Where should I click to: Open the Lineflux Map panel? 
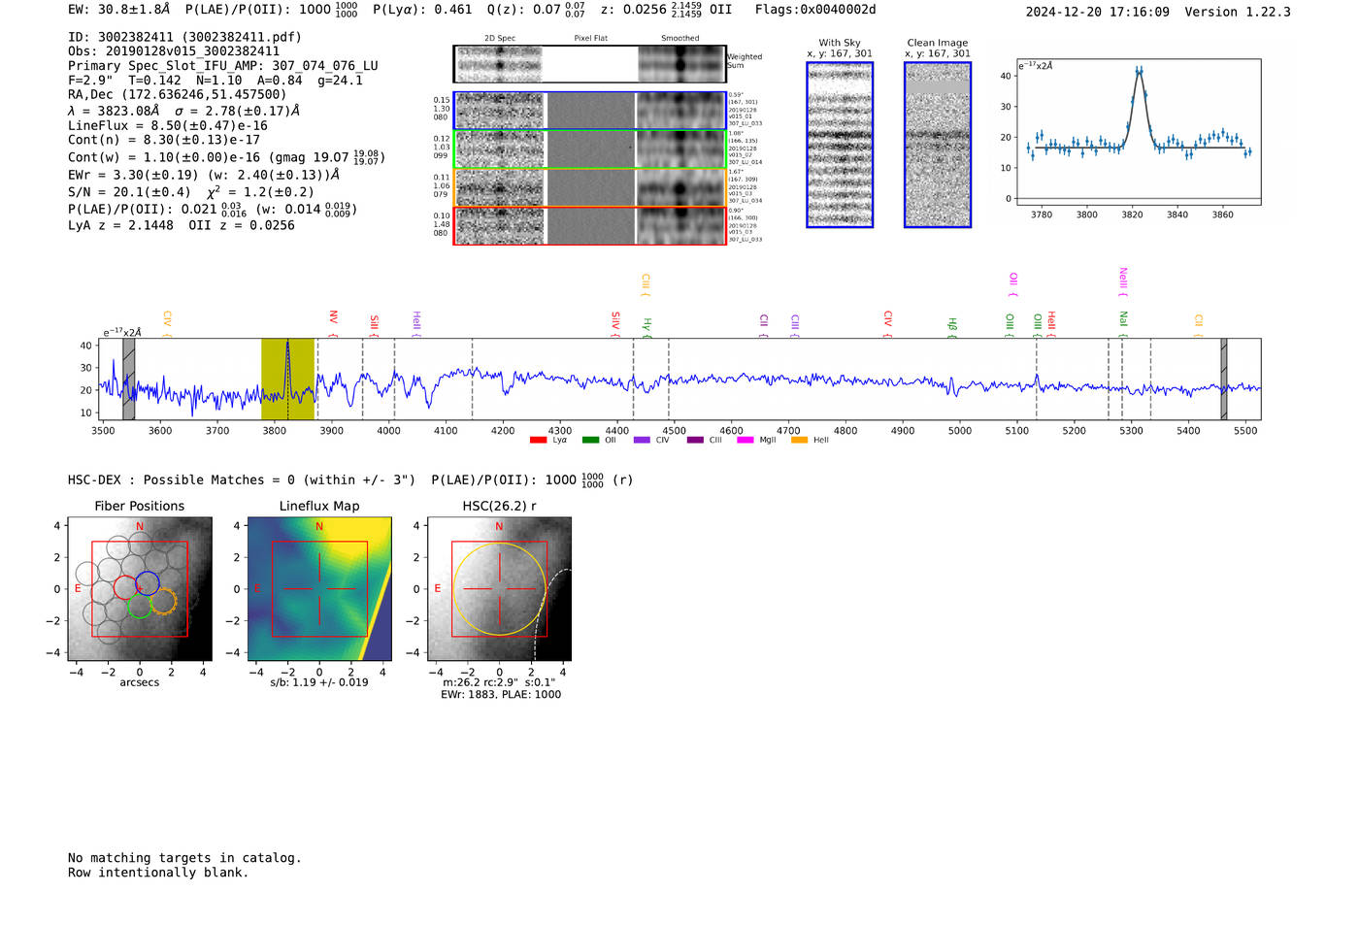319,589
